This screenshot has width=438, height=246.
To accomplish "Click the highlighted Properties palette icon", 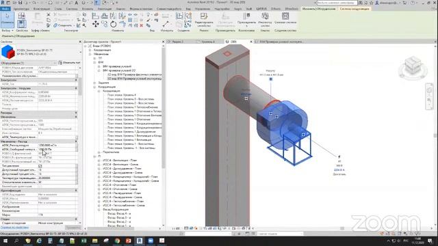I will coord(21,24).
